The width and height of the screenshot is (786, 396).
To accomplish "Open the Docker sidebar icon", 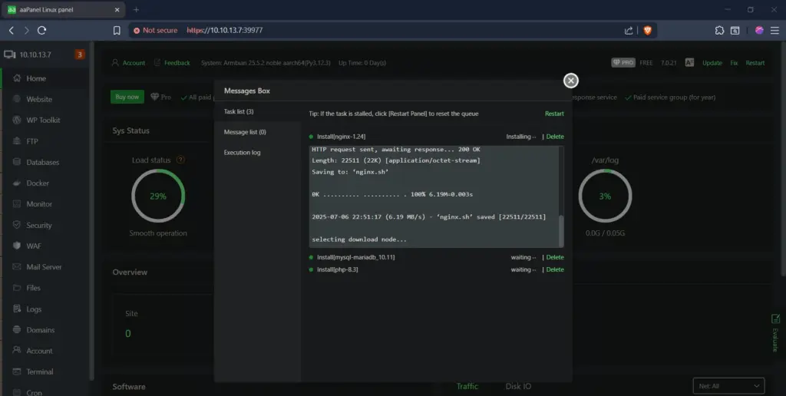I will (17, 183).
